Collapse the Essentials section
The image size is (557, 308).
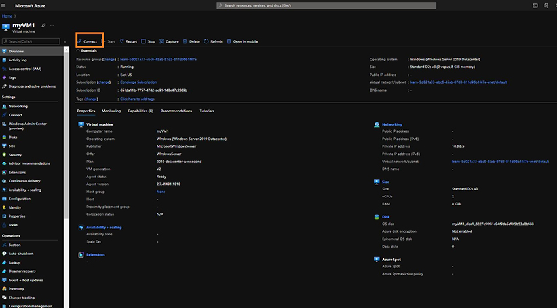coord(78,50)
